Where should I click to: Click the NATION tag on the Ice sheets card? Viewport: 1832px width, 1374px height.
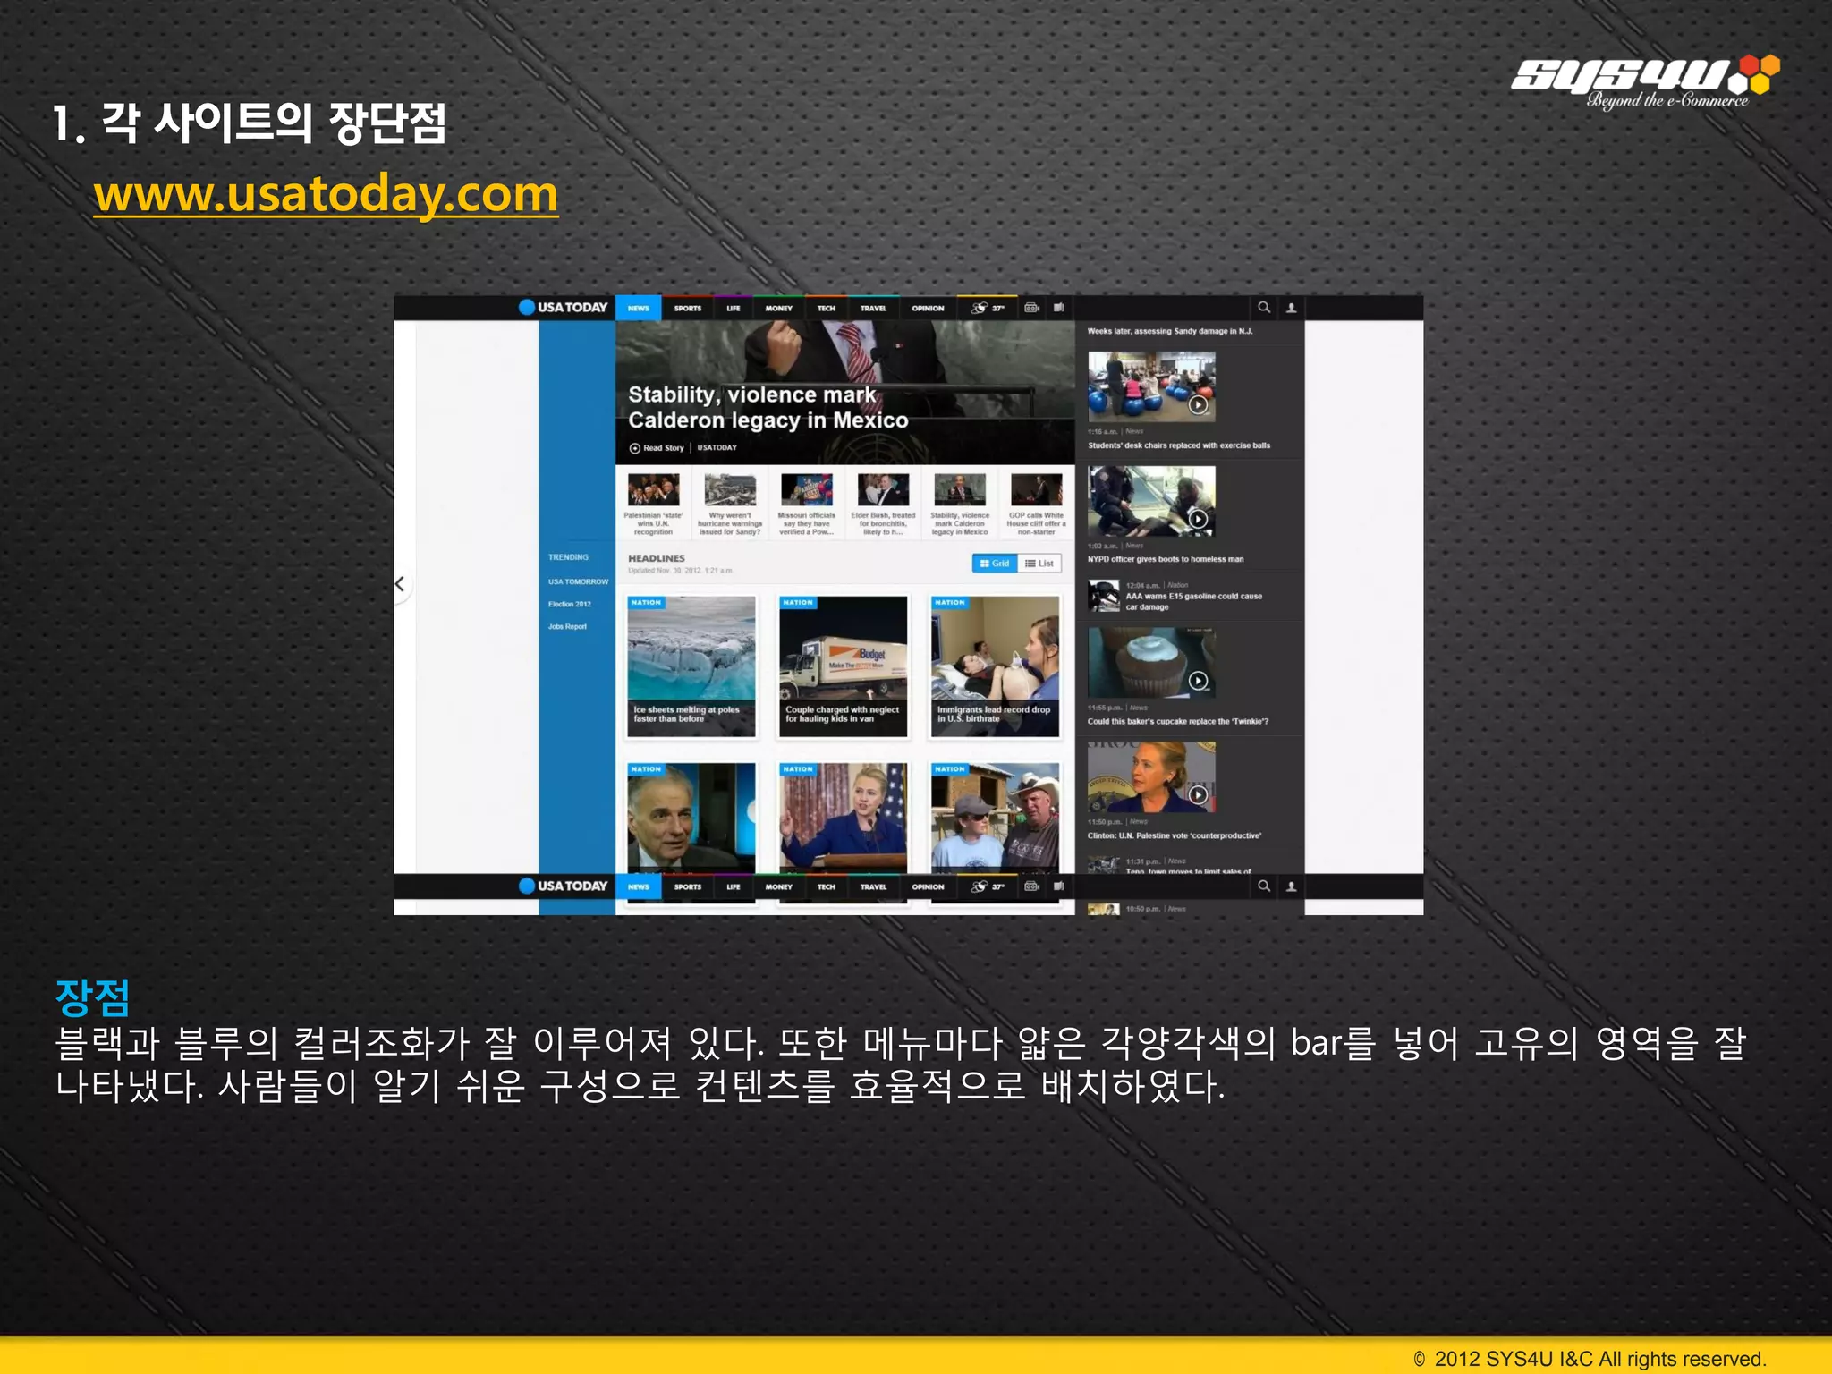click(647, 603)
